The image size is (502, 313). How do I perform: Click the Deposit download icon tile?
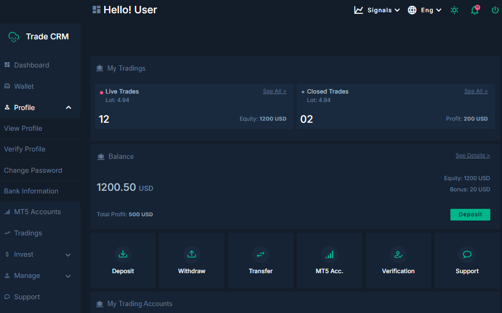click(123, 255)
